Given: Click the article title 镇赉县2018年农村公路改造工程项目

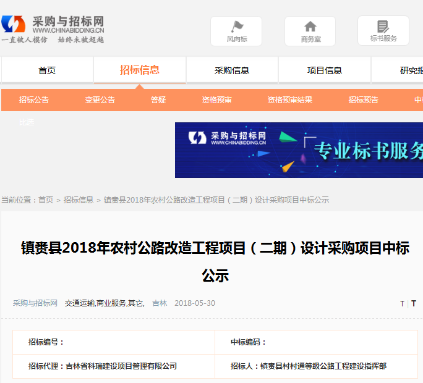Looking at the screenshot, I should [215, 261].
